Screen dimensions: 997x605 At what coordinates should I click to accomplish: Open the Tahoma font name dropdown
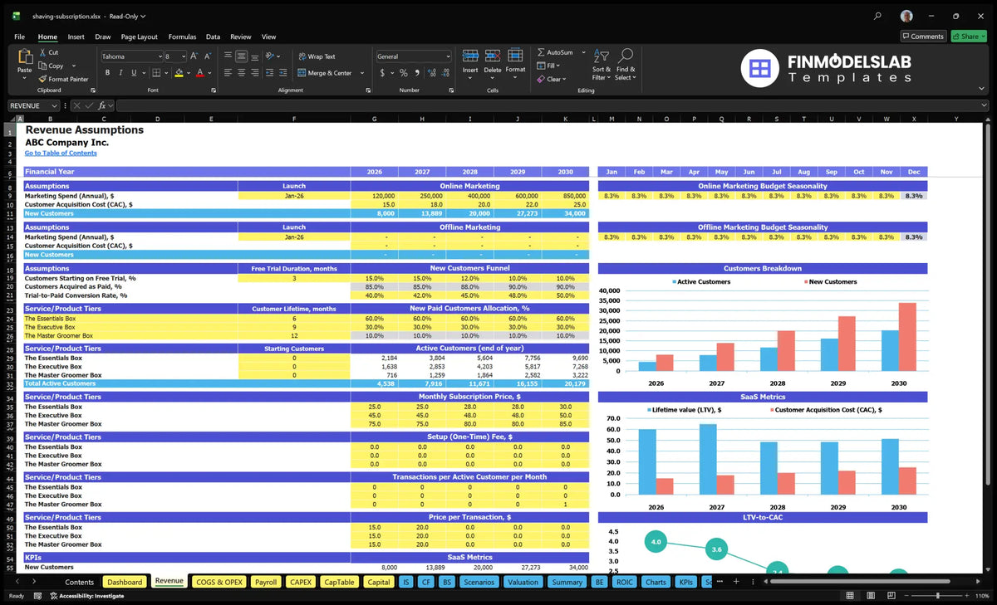coord(159,56)
